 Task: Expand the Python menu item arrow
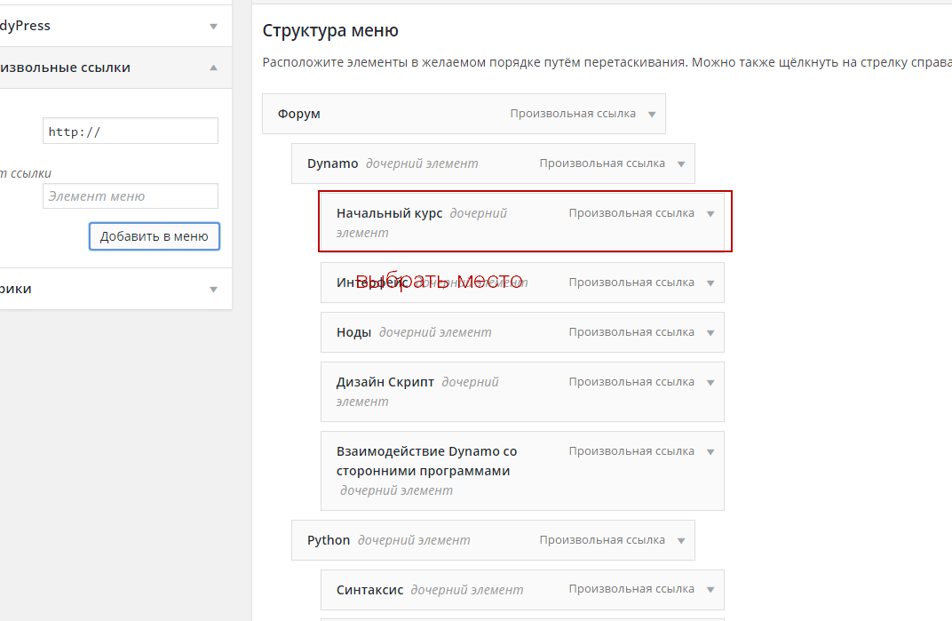(x=681, y=541)
